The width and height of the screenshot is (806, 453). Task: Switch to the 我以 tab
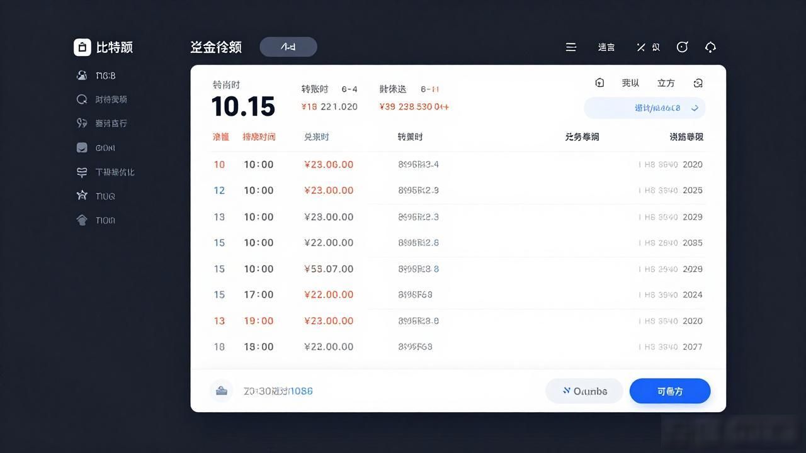coord(630,83)
